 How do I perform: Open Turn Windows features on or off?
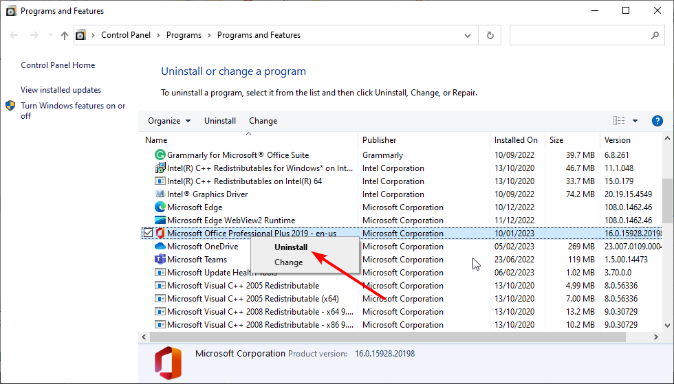point(73,111)
